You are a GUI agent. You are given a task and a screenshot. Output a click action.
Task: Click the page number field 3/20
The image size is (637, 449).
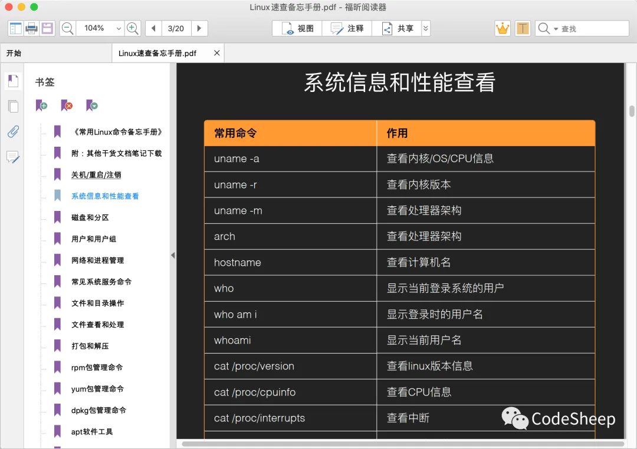[176, 28]
